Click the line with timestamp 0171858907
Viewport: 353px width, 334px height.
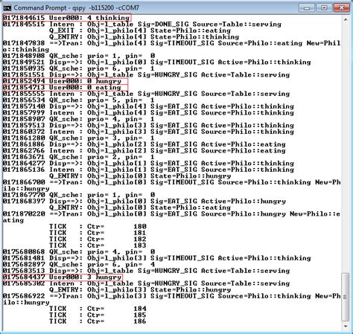click(79, 119)
